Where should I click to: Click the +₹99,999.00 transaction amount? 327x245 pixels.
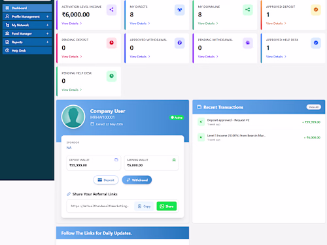click(x=311, y=122)
